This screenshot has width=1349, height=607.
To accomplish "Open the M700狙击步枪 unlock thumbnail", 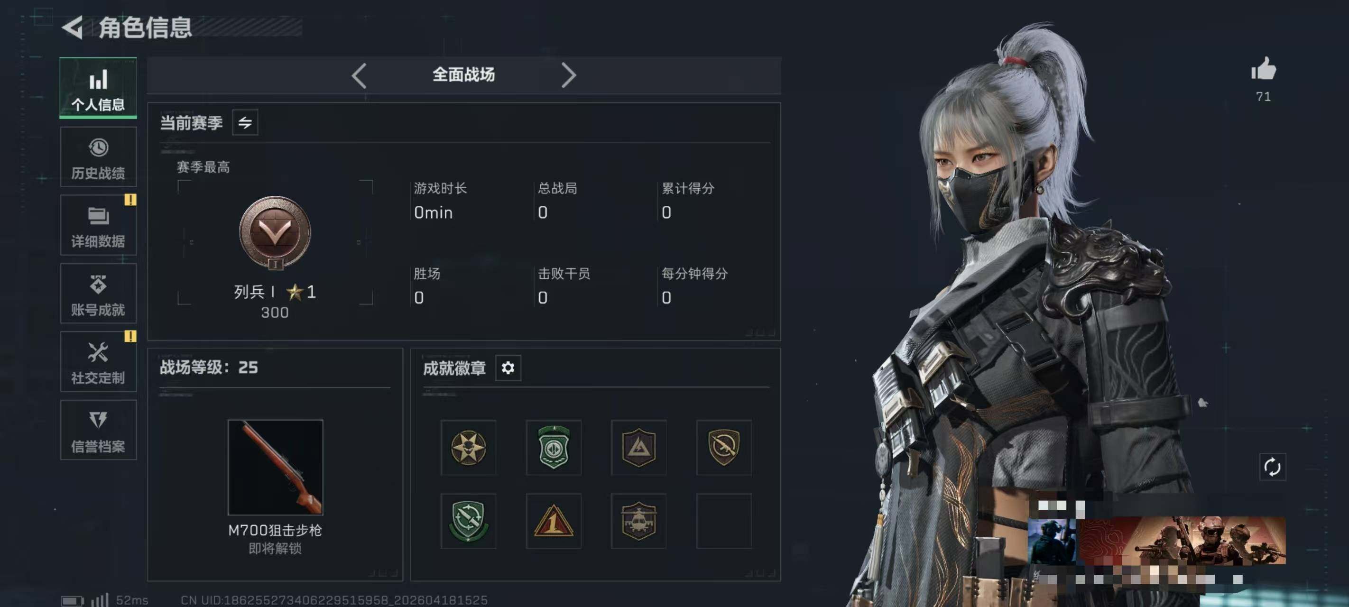I will click(x=276, y=467).
